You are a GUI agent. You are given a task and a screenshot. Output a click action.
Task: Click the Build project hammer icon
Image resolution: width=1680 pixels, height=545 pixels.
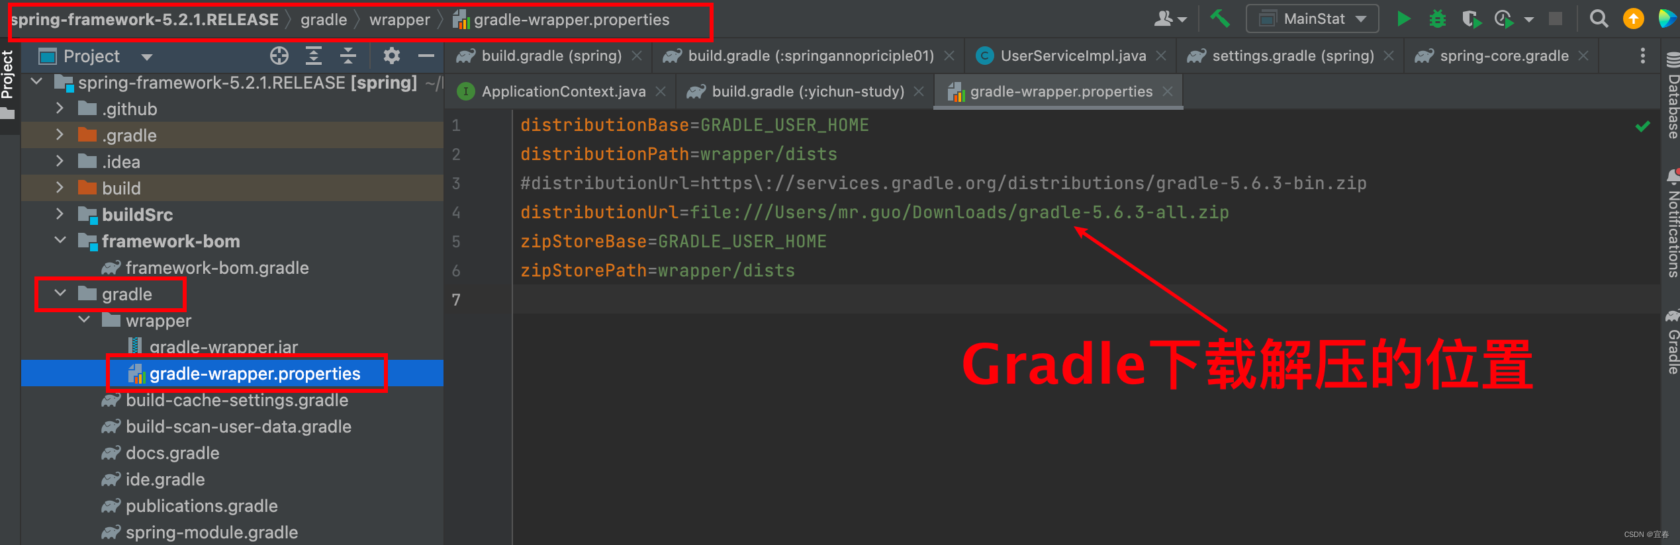[x=1220, y=19]
